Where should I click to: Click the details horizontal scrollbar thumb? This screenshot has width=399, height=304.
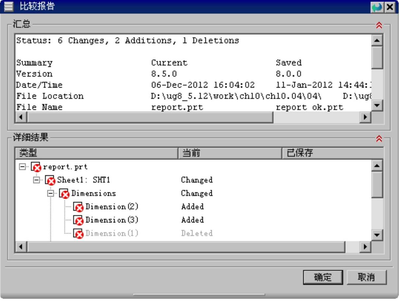click(186, 246)
